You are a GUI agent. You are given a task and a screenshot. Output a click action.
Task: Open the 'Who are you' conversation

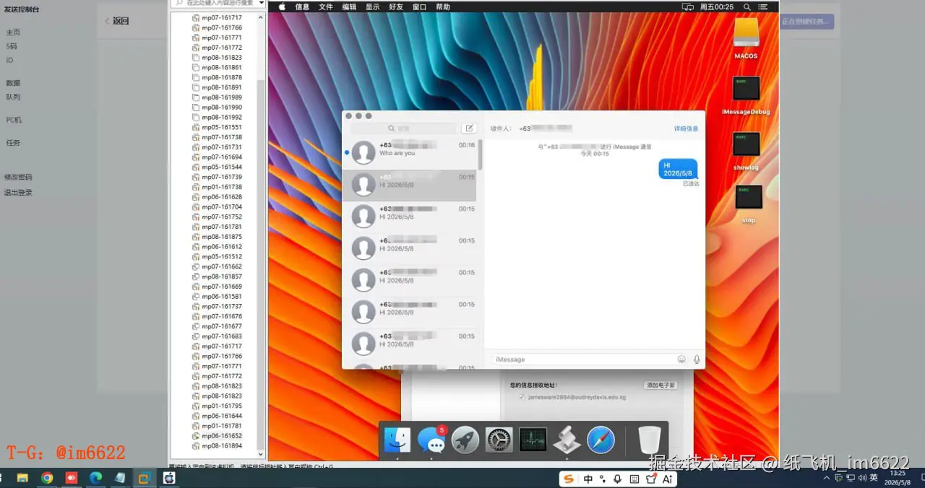pyautogui.click(x=410, y=152)
